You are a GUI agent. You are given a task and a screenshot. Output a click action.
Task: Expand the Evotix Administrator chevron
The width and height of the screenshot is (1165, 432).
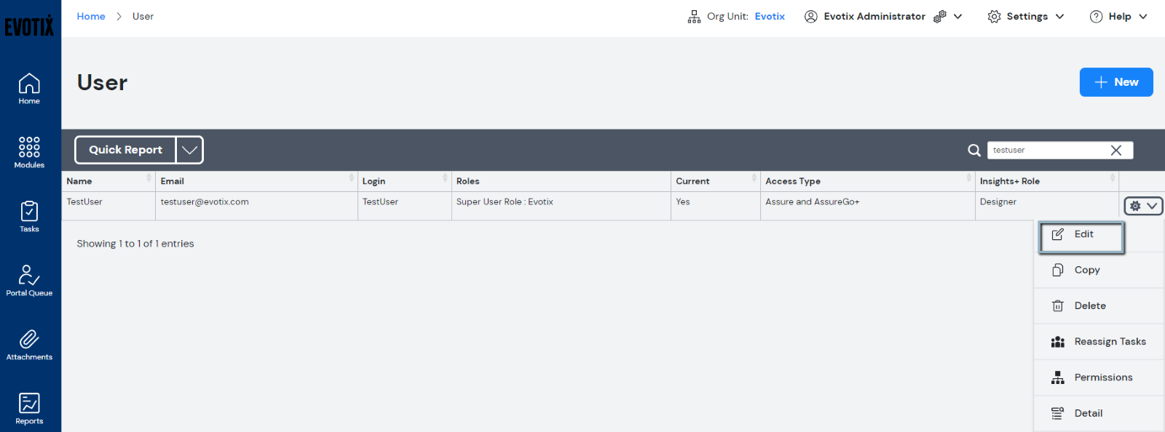957,17
